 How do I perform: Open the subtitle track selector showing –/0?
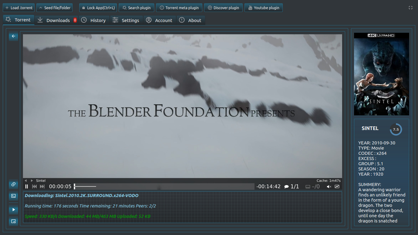pos(313,186)
